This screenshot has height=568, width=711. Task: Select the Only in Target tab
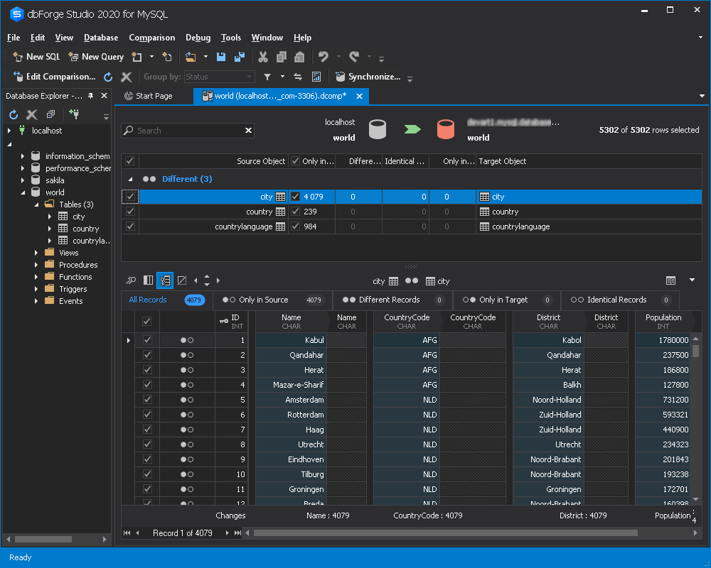[x=506, y=300]
